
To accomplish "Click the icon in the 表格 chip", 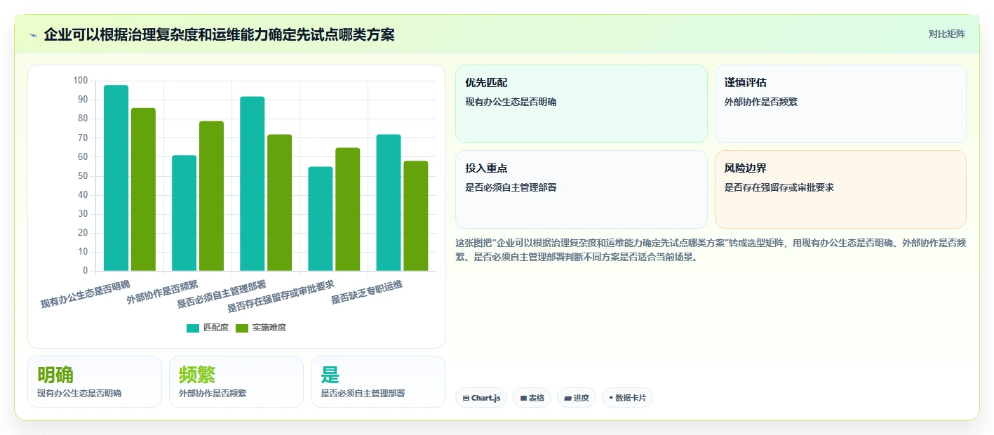I will tap(523, 398).
